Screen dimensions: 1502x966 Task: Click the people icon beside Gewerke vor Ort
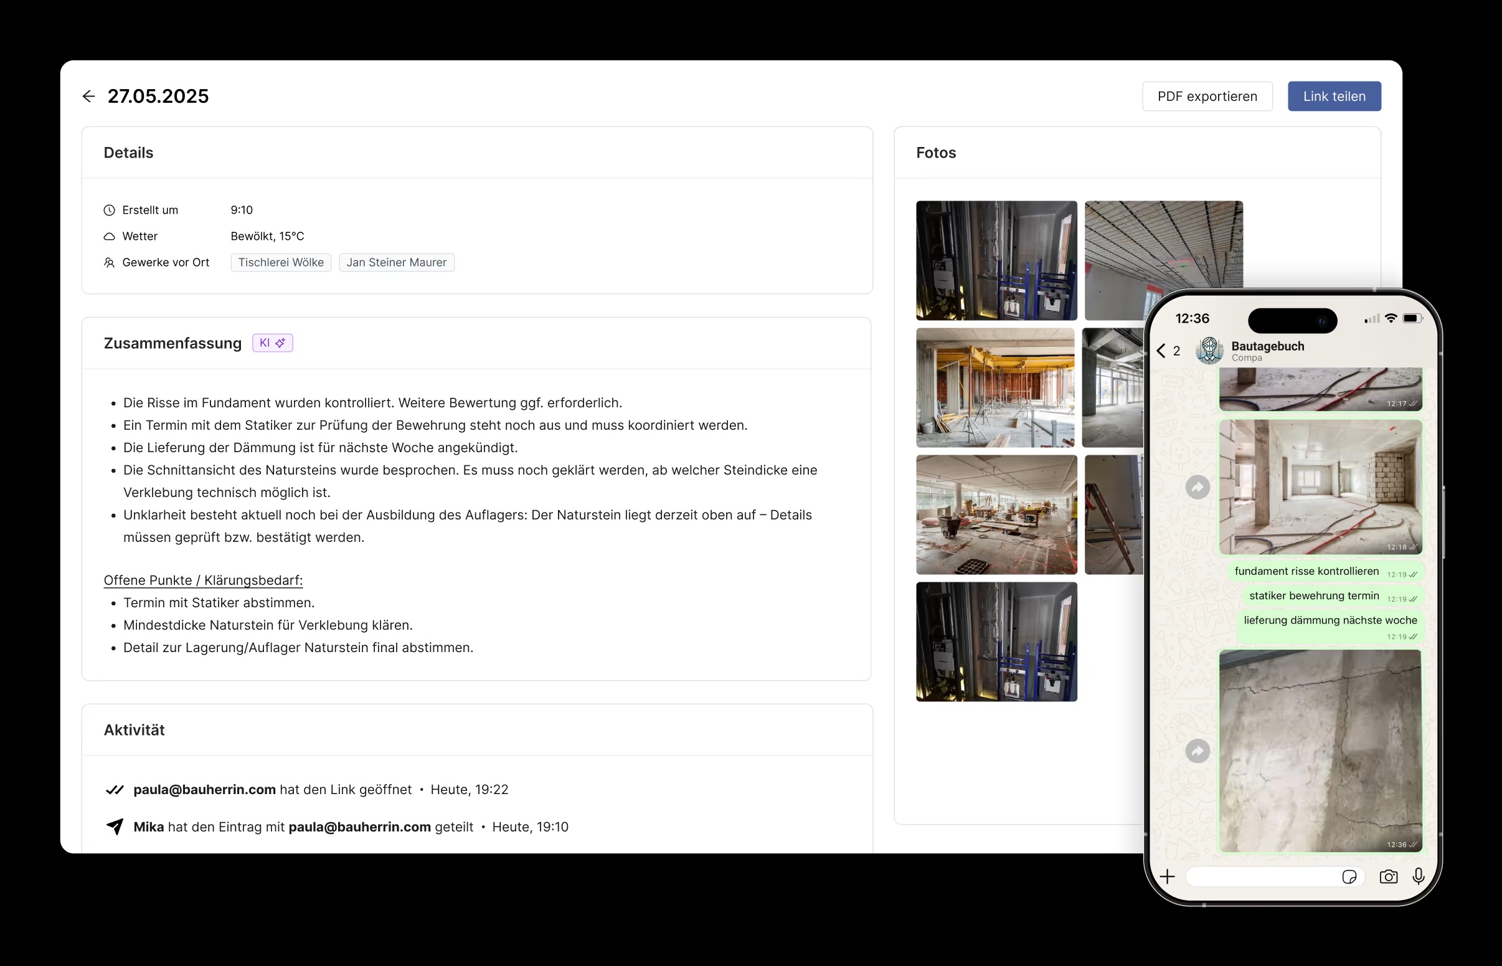tap(109, 263)
